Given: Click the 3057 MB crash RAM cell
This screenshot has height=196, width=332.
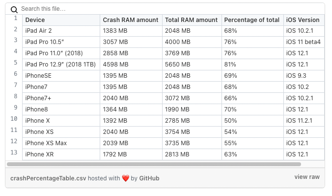Looking at the screenshot, I should pyautogui.click(x=131, y=42).
